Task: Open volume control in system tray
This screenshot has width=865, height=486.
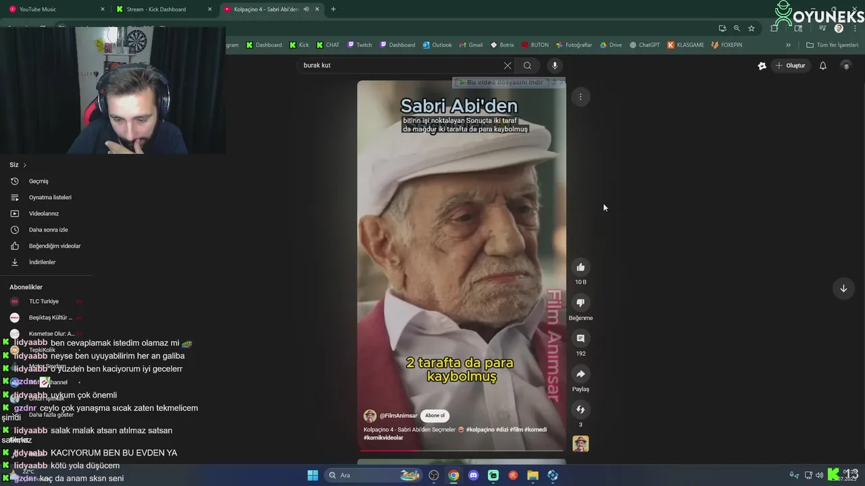Action: tap(820, 475)
